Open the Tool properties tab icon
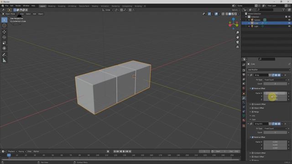 click(x=244, y=65)
